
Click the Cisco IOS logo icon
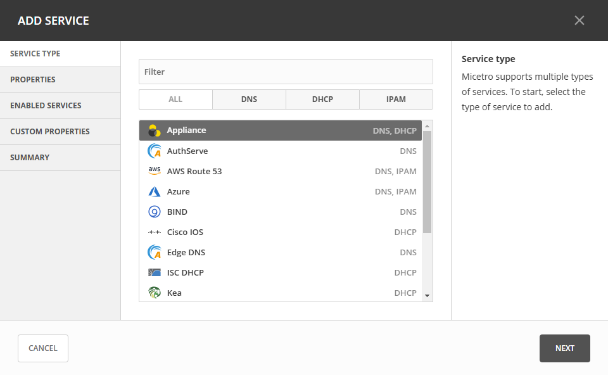[x=154, y=232]
